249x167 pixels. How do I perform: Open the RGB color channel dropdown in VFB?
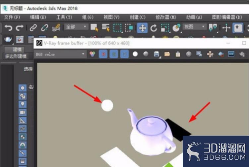tap(60, 54)
